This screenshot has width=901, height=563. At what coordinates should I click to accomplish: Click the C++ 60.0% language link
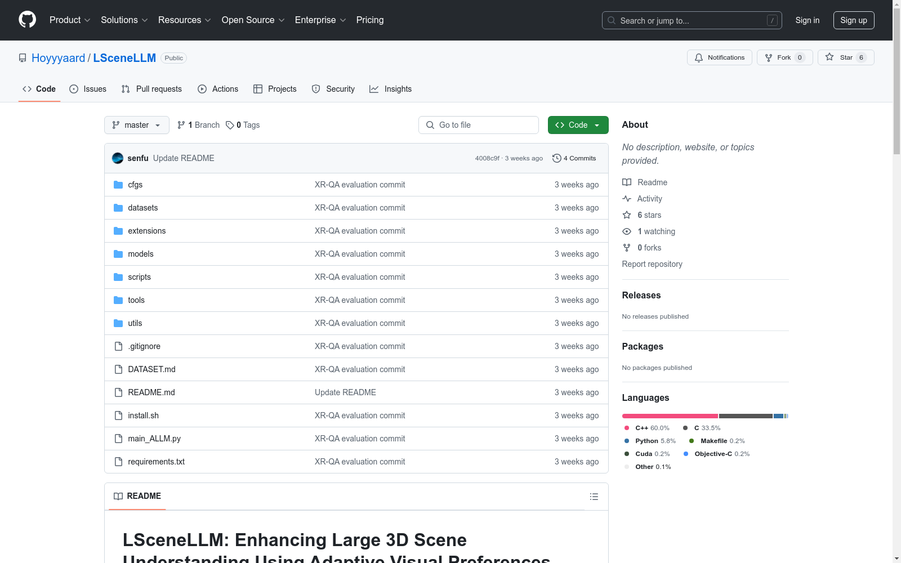pos(646,428)
